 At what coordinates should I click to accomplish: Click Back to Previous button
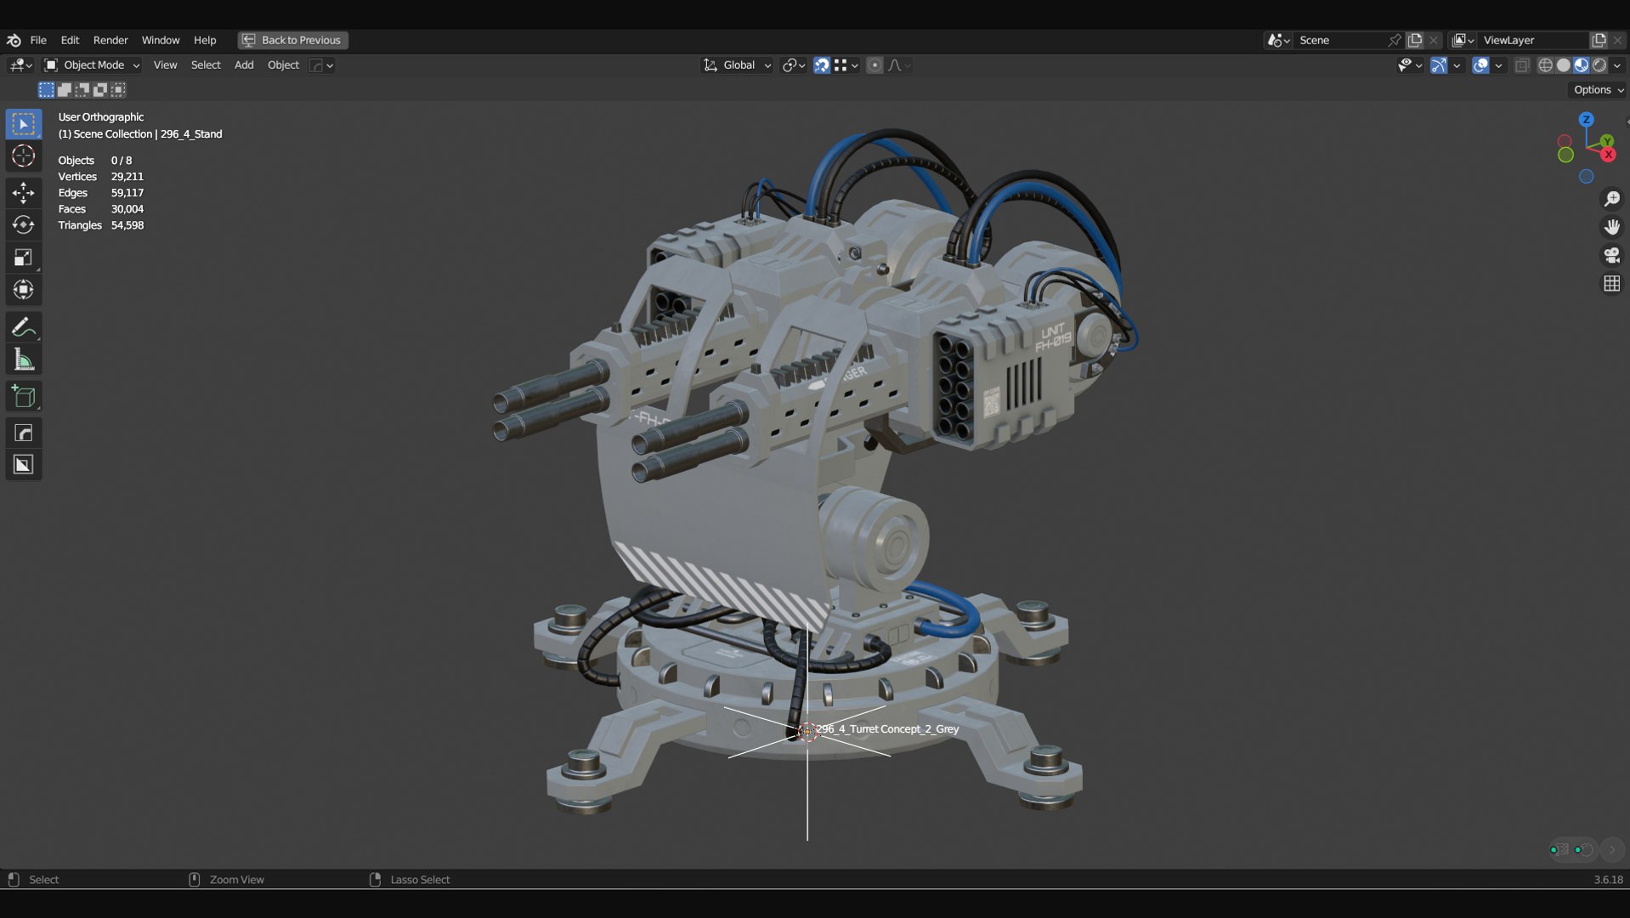click(292, 40)
